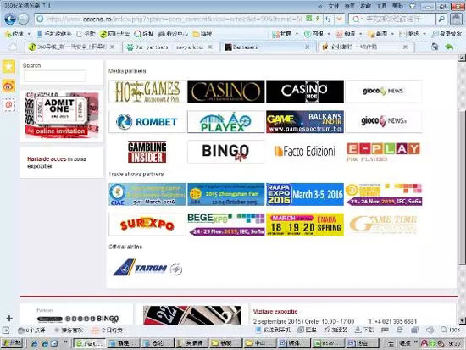
Task: Restore closed tab with green undo arrow
Action: [449, 47]
